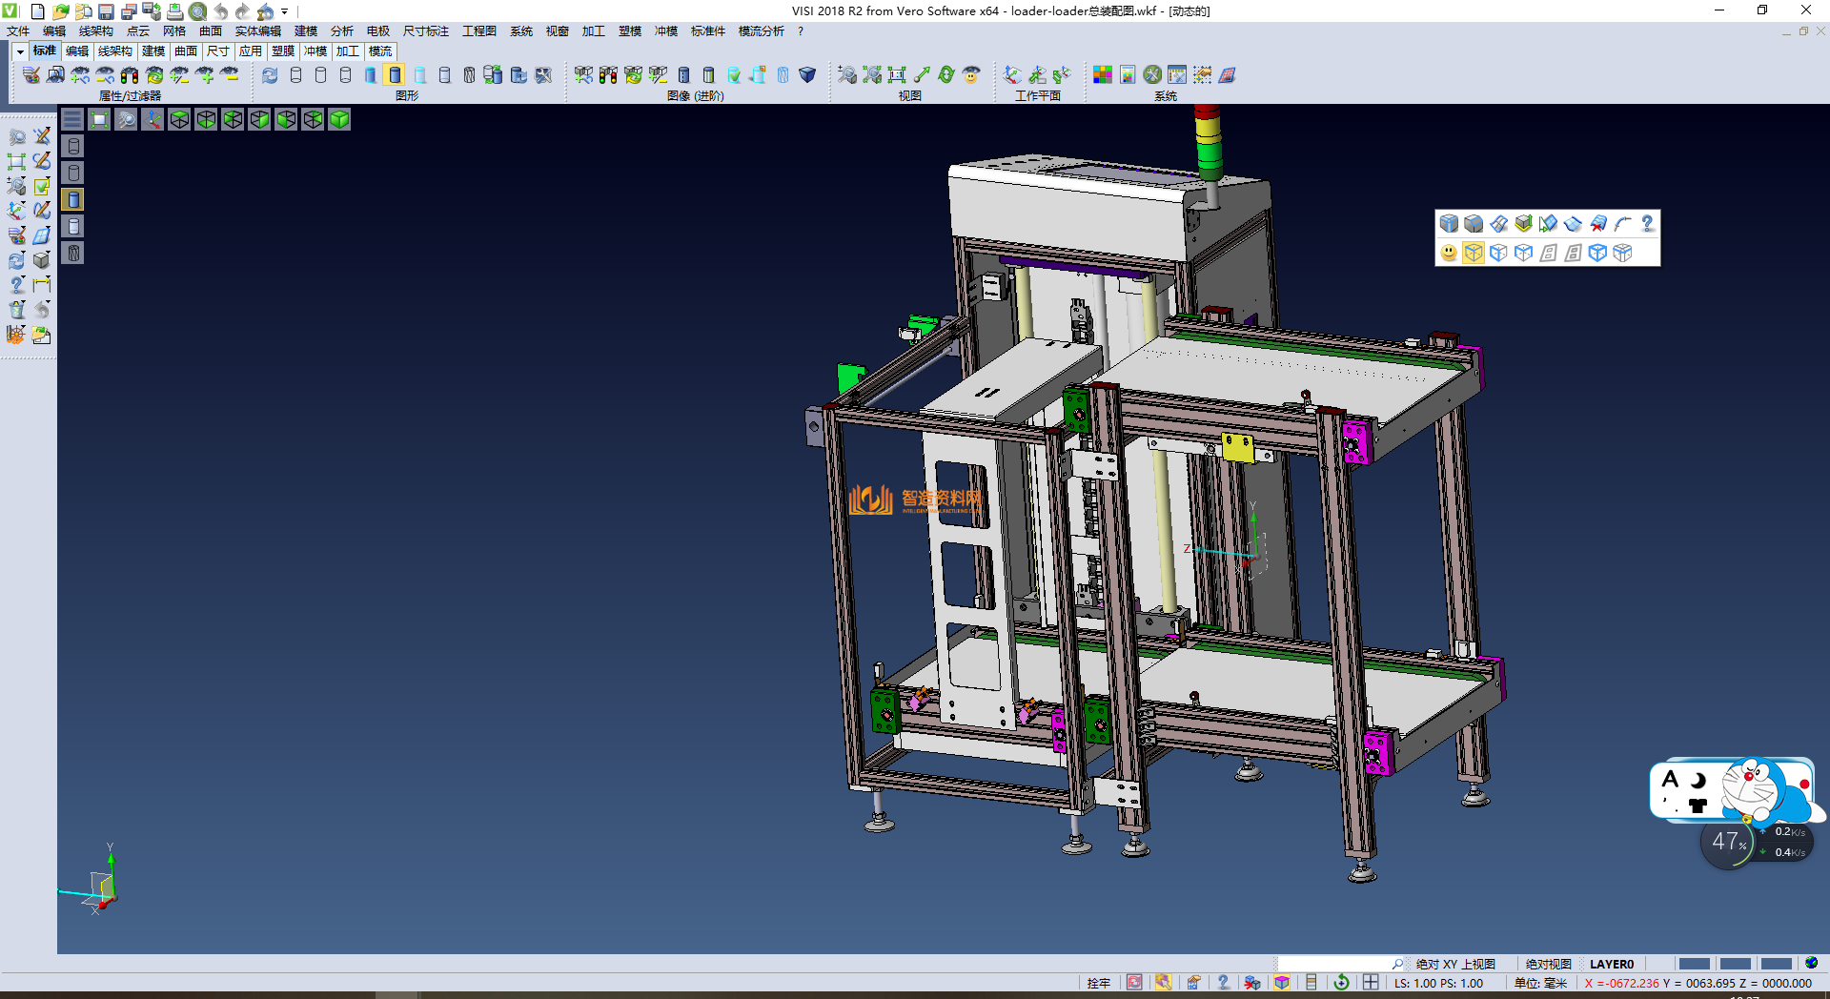Expand the quick access toolbar customize arrow
The width and height of the screenshot is (1830, 999).
pos(284,11)
